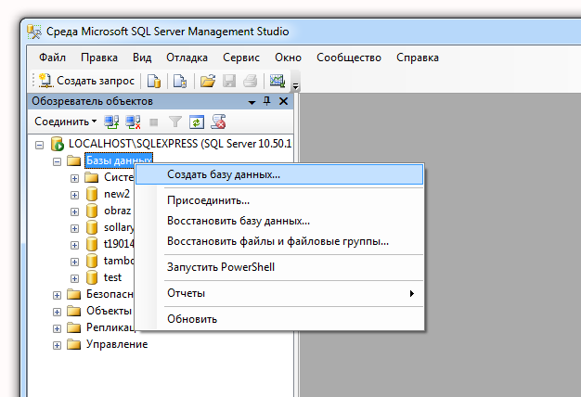Open the Отладка menu
581x397 pixels.
pyautogui.click(x=187, y=58)
